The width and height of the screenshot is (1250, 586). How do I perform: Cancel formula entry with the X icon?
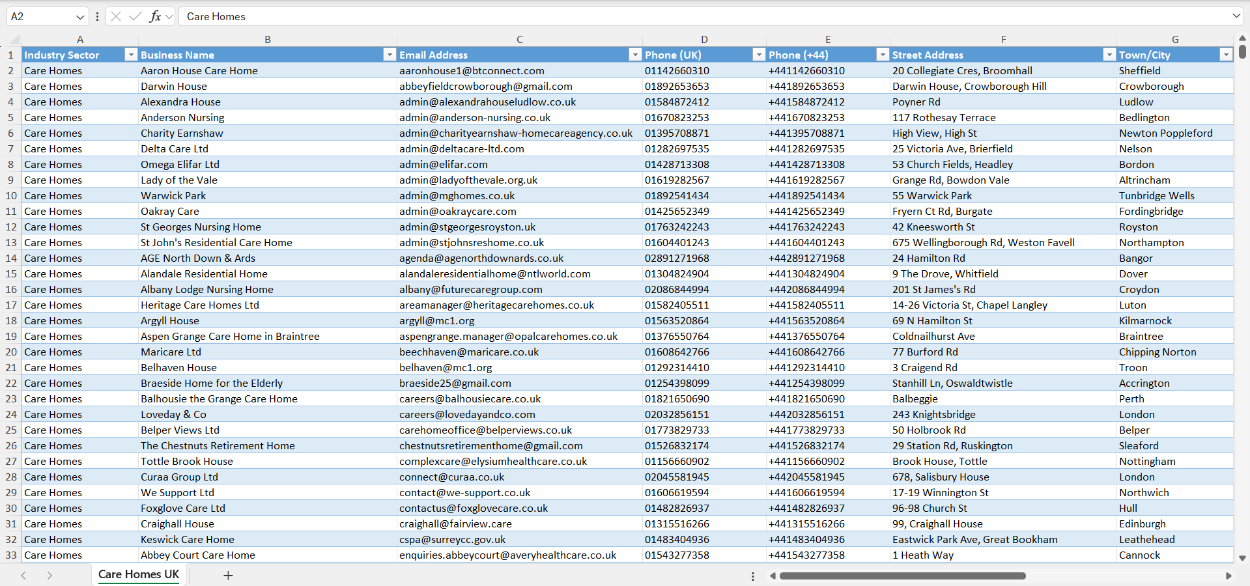pos(116,16)
